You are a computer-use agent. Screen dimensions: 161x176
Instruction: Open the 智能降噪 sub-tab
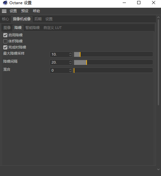pos(33,28)
